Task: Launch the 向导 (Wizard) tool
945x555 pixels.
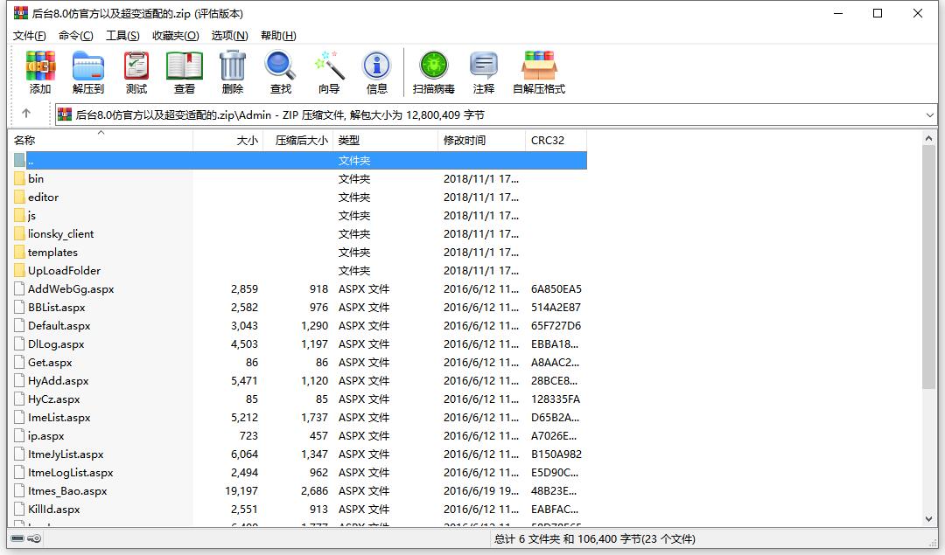Action: 329,72
